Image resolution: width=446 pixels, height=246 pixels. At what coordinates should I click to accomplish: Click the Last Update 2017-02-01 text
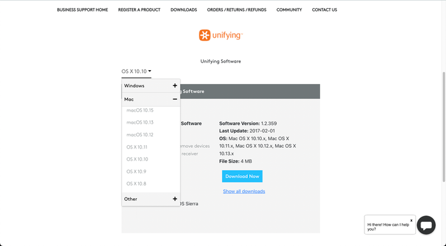click(x=247, y=131)
